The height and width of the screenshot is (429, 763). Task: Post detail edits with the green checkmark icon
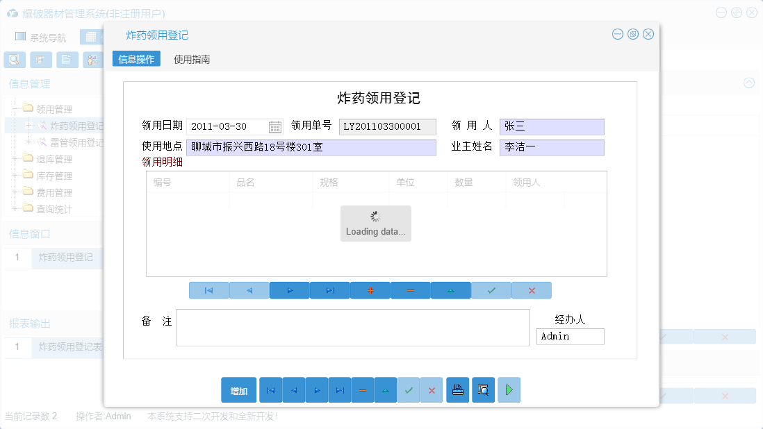[x=491, y=290]
